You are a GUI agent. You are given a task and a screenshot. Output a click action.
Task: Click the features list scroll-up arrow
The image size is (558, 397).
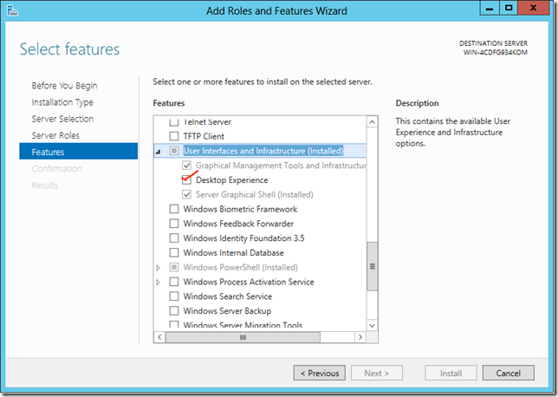(372, 122)
